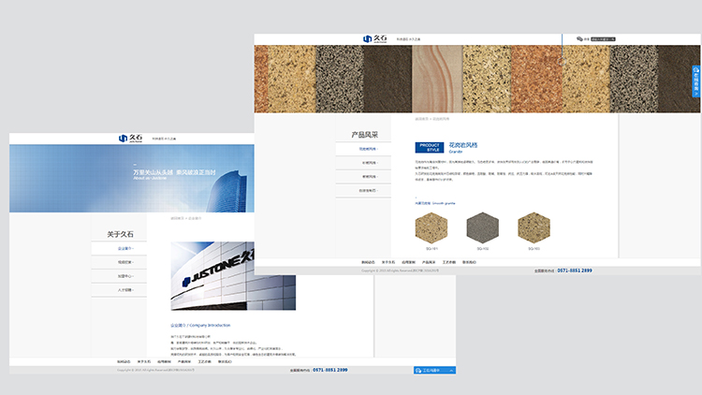
Task: Click 产品风采 link in granite page footer
Action: point(429,262)
